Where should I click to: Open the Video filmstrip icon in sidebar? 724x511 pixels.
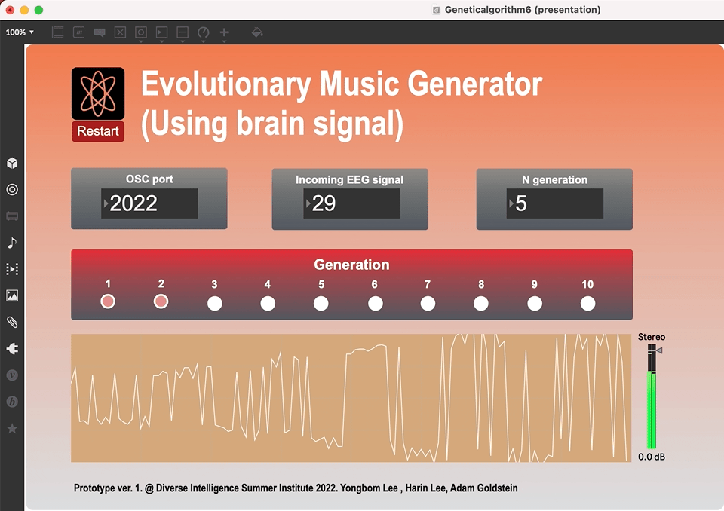click(x=12, y=269)
